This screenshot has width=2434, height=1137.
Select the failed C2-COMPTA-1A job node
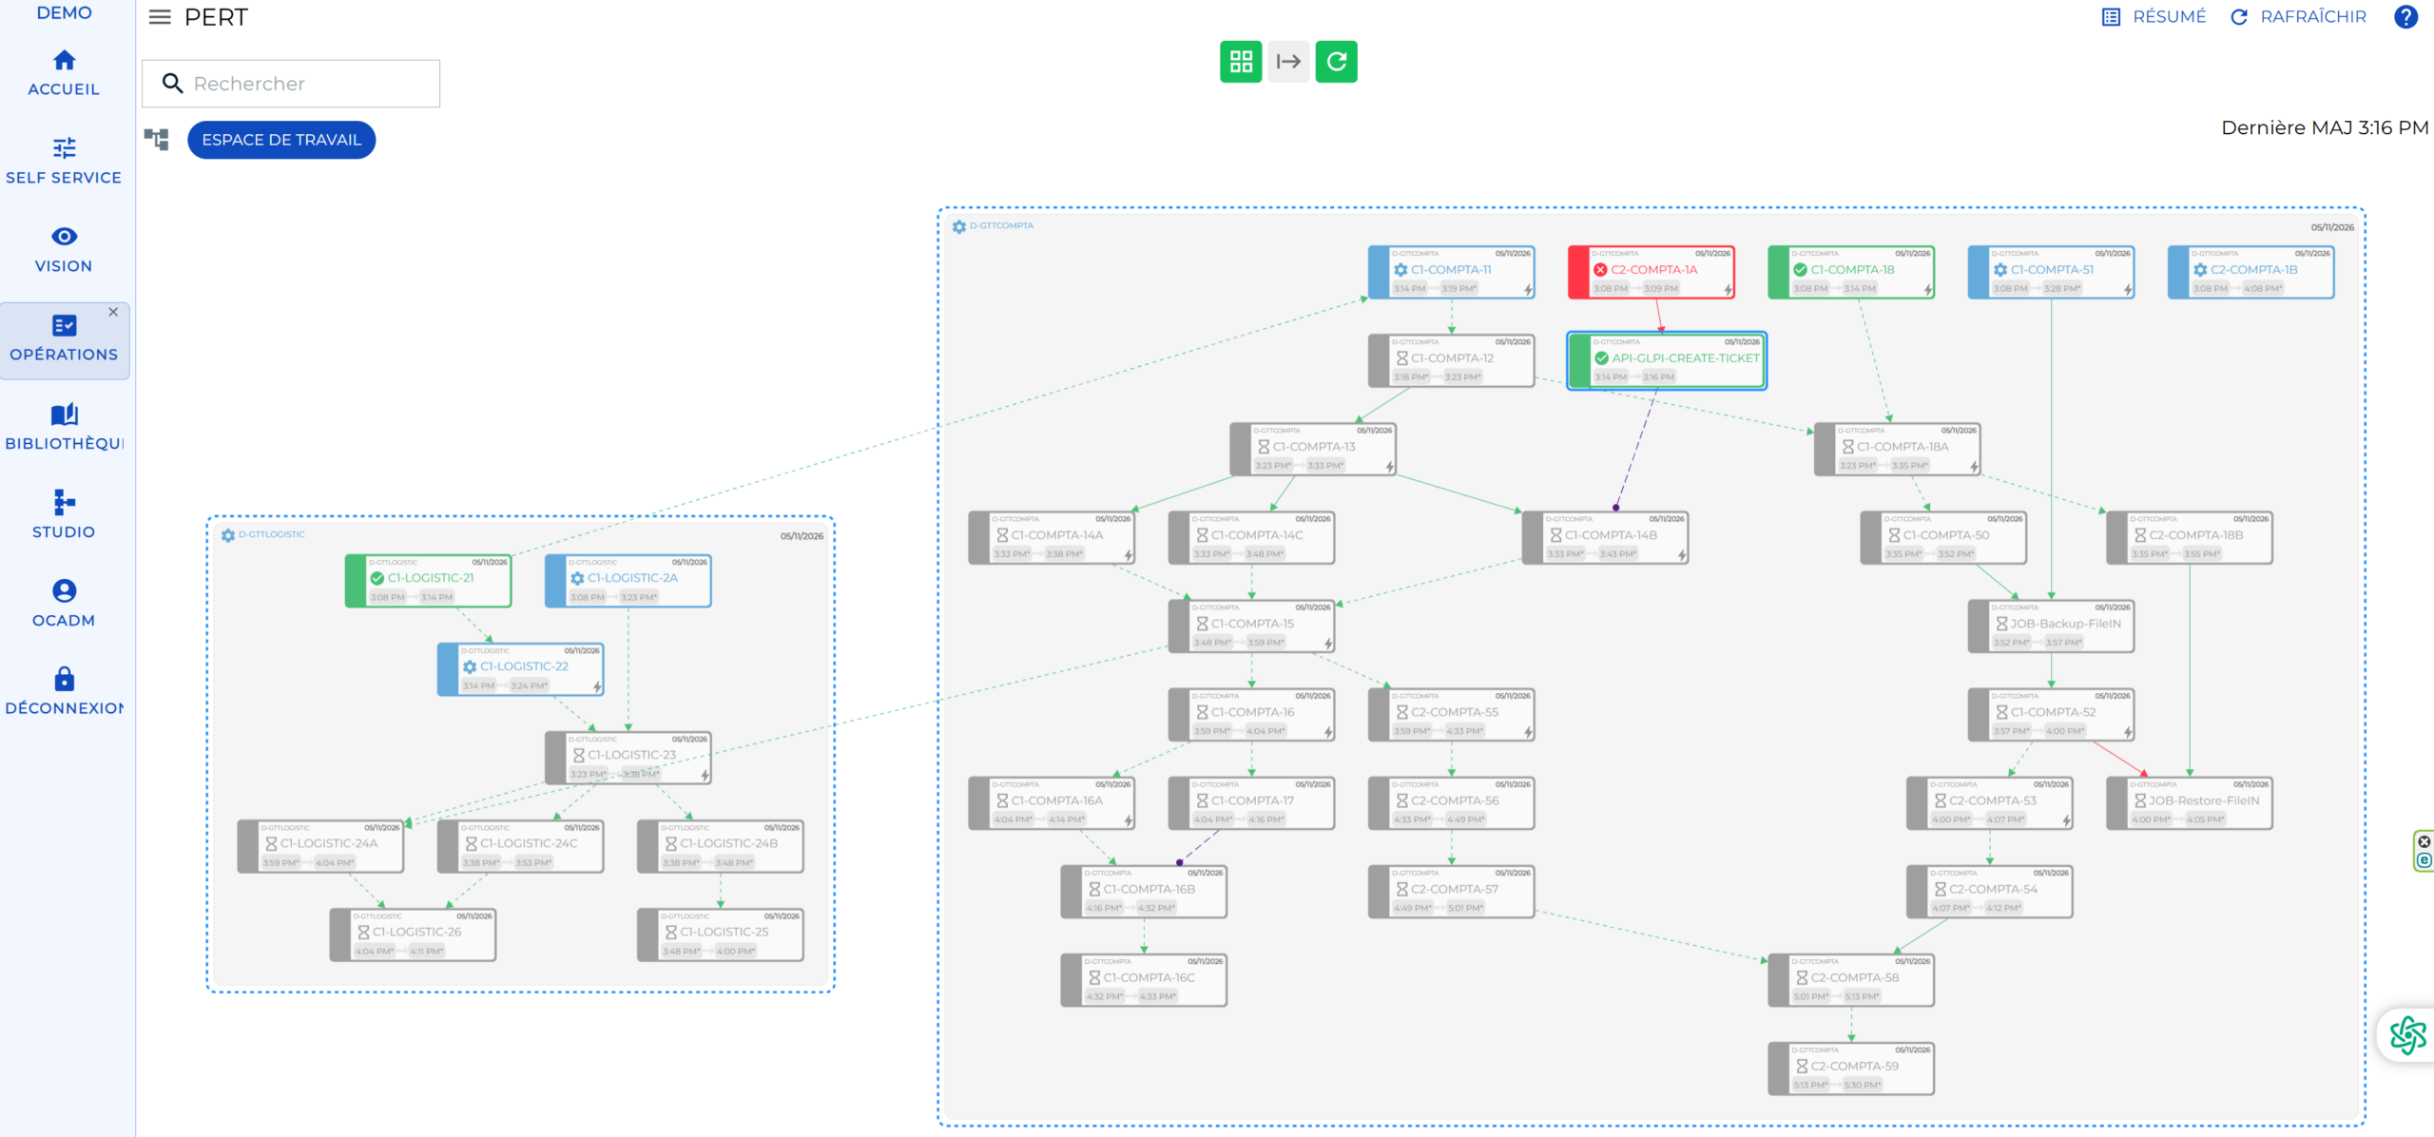pos(1652,272)
